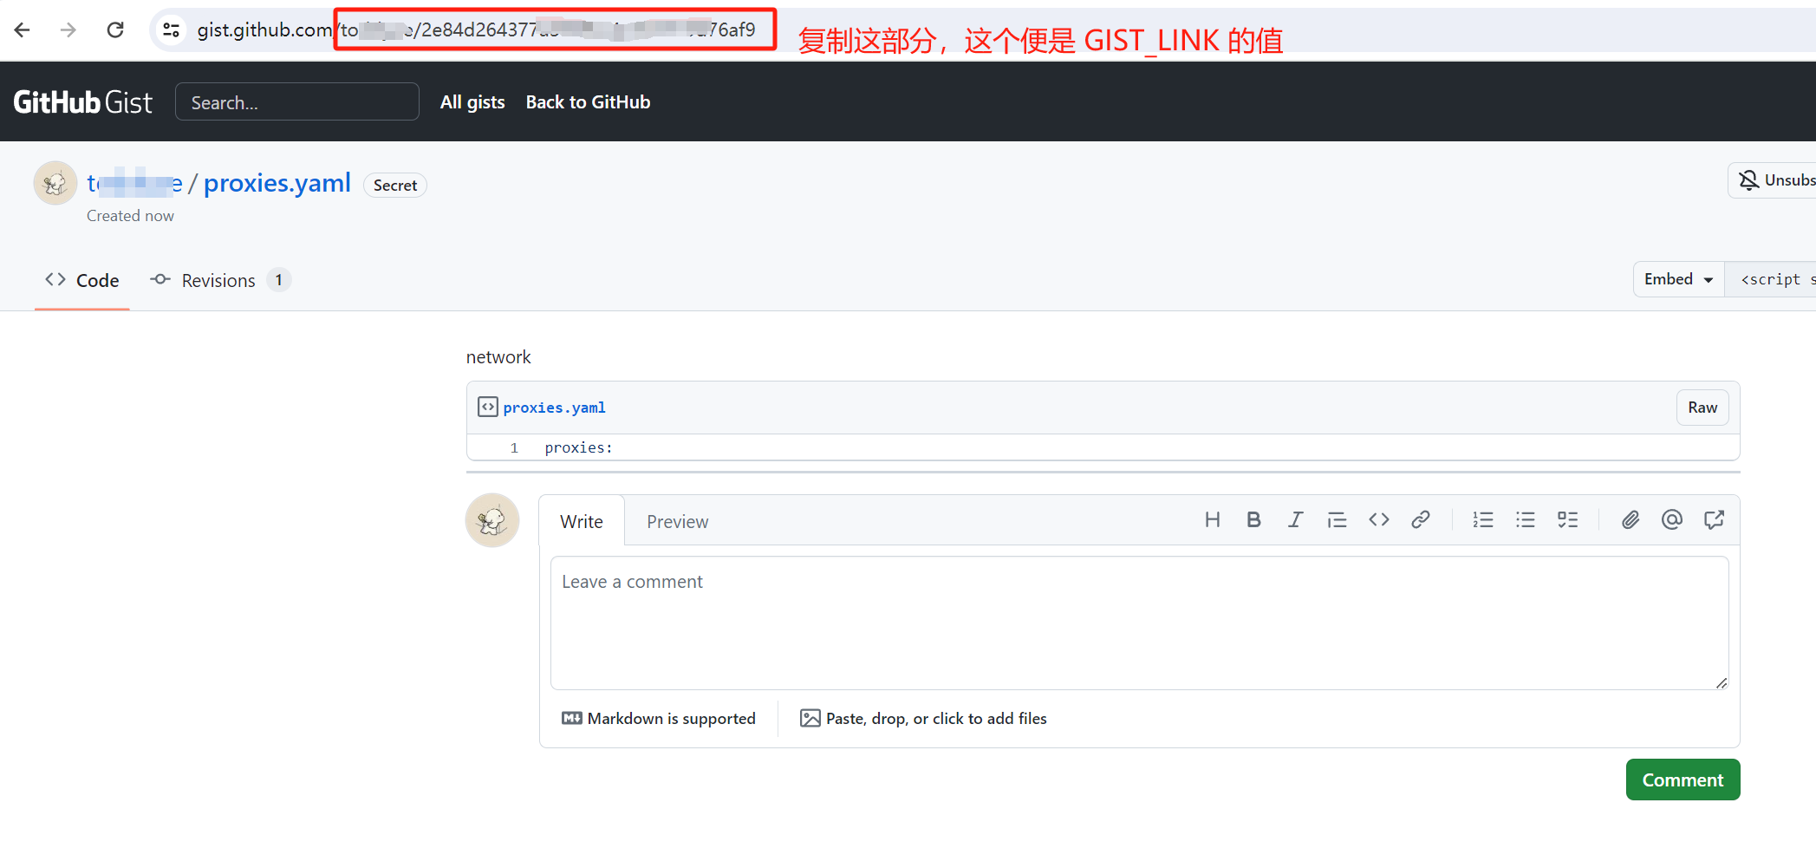
Task: Click the proxies.yaml file name link
Action: point(554,408)
